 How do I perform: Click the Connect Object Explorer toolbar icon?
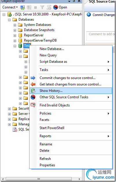click(x=22, y=7)
